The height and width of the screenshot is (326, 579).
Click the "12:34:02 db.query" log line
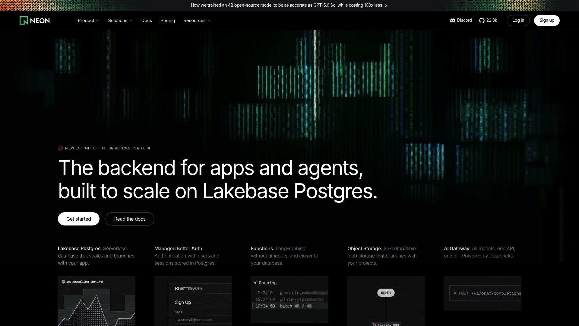tap(289, 299)
